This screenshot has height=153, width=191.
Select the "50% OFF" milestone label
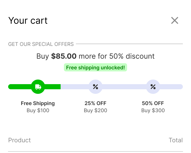click(153, 103)
